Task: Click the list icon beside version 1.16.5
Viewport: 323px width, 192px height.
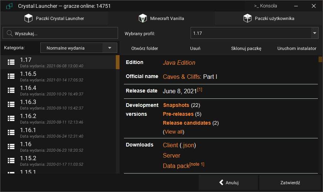Action: click(11, 76)
